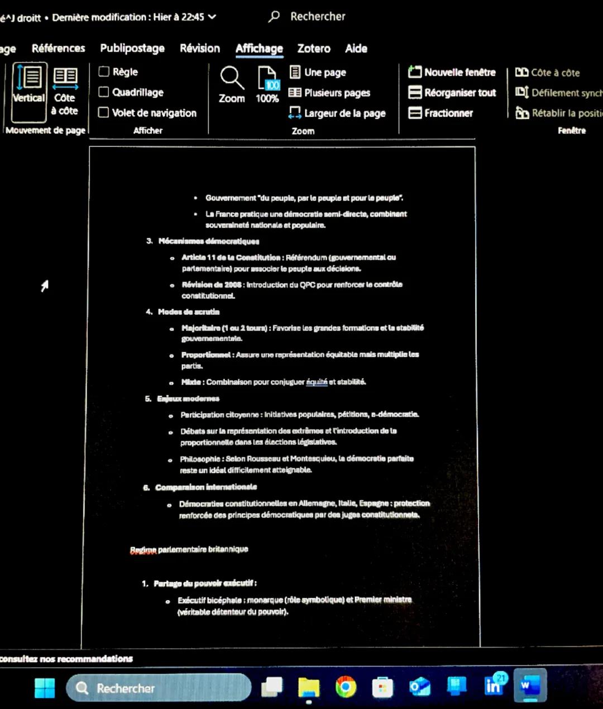The height and width of the screenshot is (709, 603).
Task: Open the Rechercher search box in taskbar
Action: pyautogui.click(x=158, y=688)
